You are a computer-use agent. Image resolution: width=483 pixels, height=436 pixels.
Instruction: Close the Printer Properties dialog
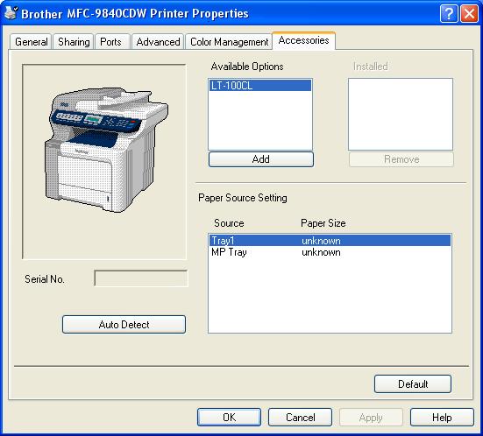(x=469, y=13)
